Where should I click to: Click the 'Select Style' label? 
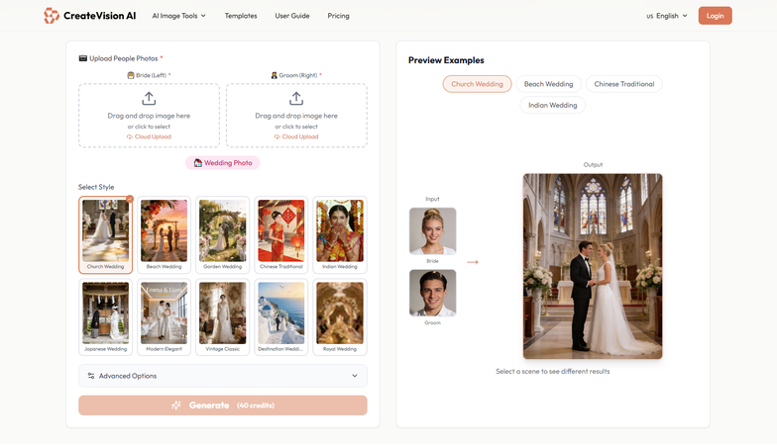[96, 187]
